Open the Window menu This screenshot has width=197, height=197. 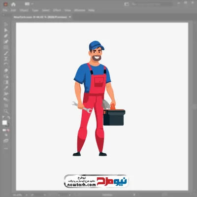tap(80, 10)
